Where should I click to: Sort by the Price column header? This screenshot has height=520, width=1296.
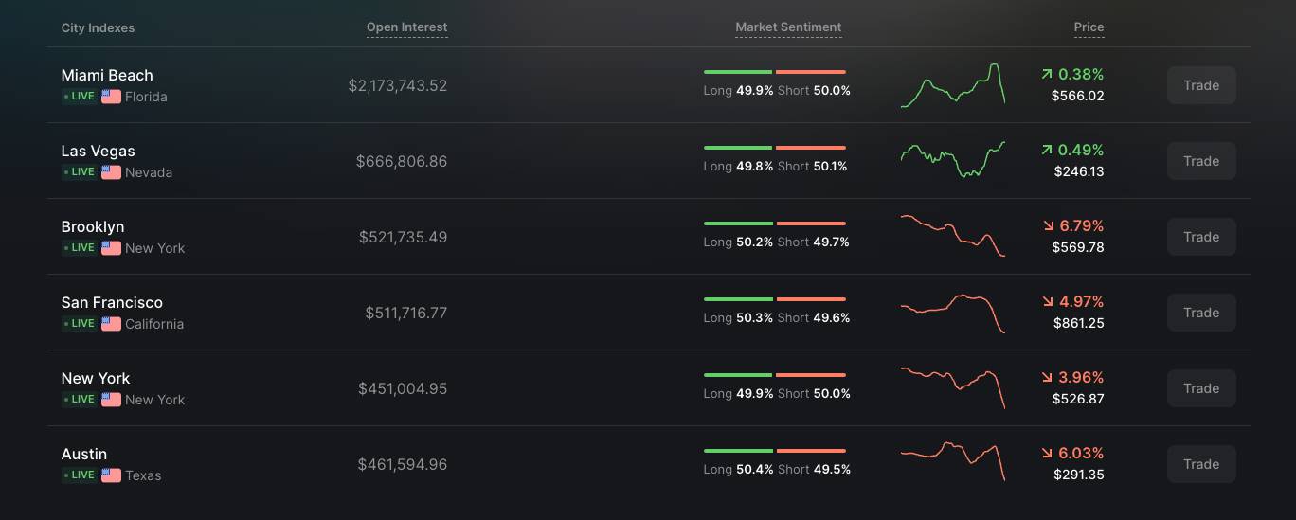coord(1089,27)
